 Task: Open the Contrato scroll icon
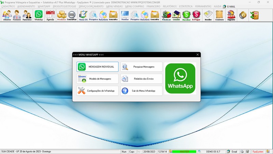click(219, 15)
